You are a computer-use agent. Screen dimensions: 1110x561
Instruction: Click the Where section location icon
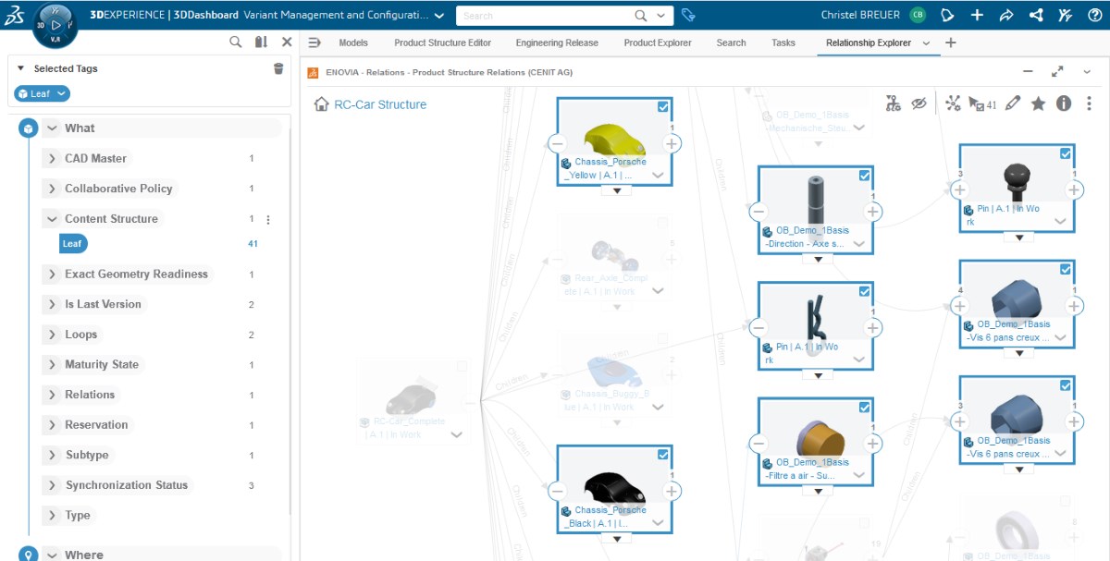tap(29, 554)
